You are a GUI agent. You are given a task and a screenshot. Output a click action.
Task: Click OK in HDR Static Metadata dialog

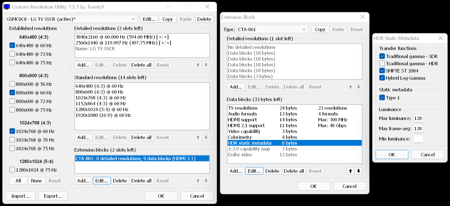[x=392, y=155]
